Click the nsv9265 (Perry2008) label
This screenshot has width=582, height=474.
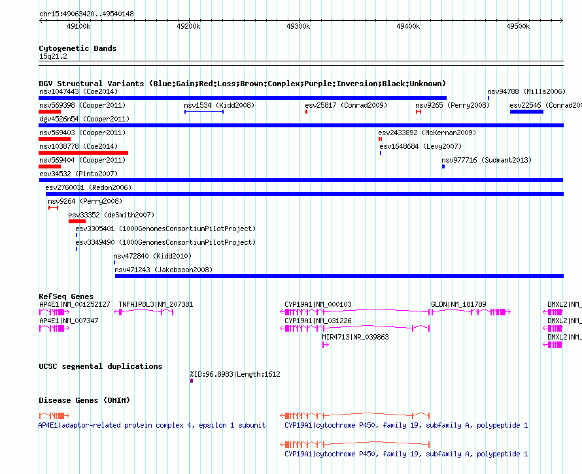coord(453,105)
